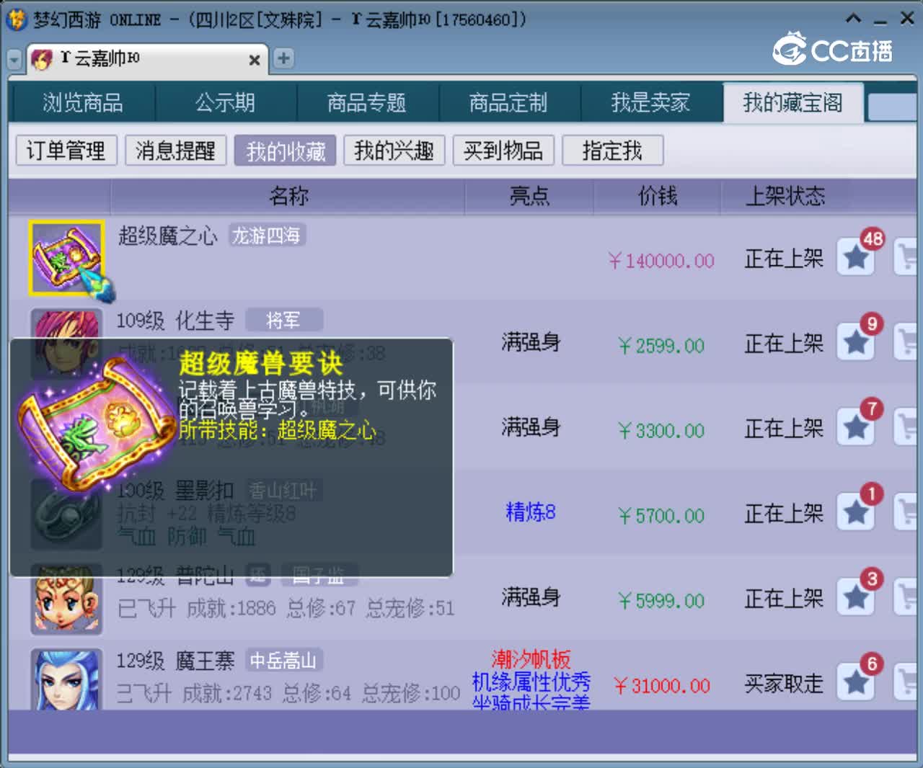This screenshot has height=768, width=923.
Task: Toggle favorite star on ¥3300.00 listing
Action: pyautogui.click(x=856, y=427)
